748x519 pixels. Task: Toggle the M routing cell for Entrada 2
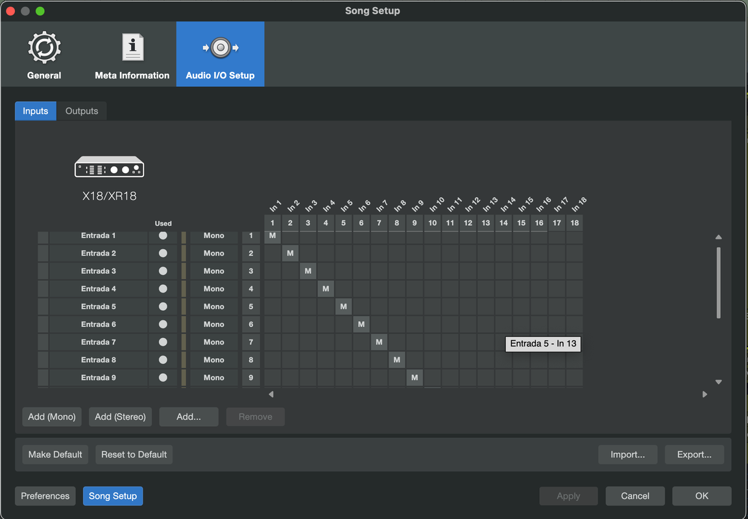point(290,253)
